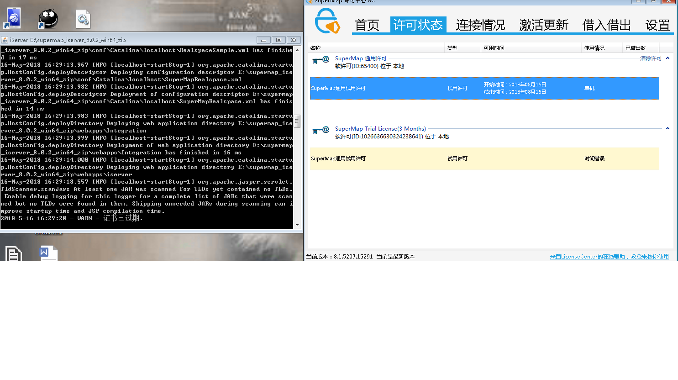
Task: Click the 开始时间 2018年05月16日 text
Action: click(515, 84)
